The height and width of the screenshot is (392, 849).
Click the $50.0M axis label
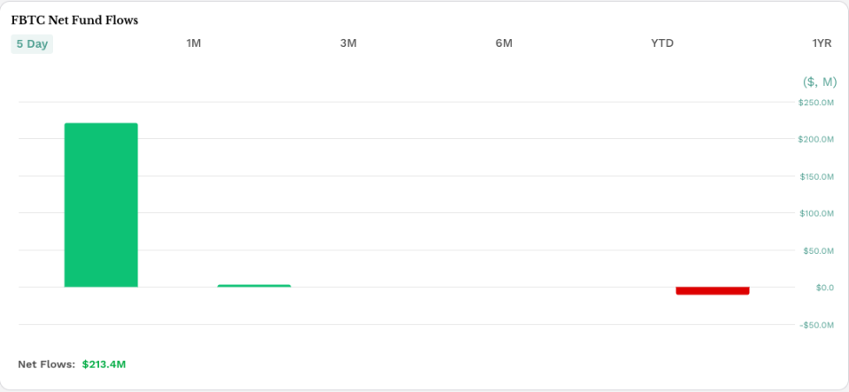point(818,251)
